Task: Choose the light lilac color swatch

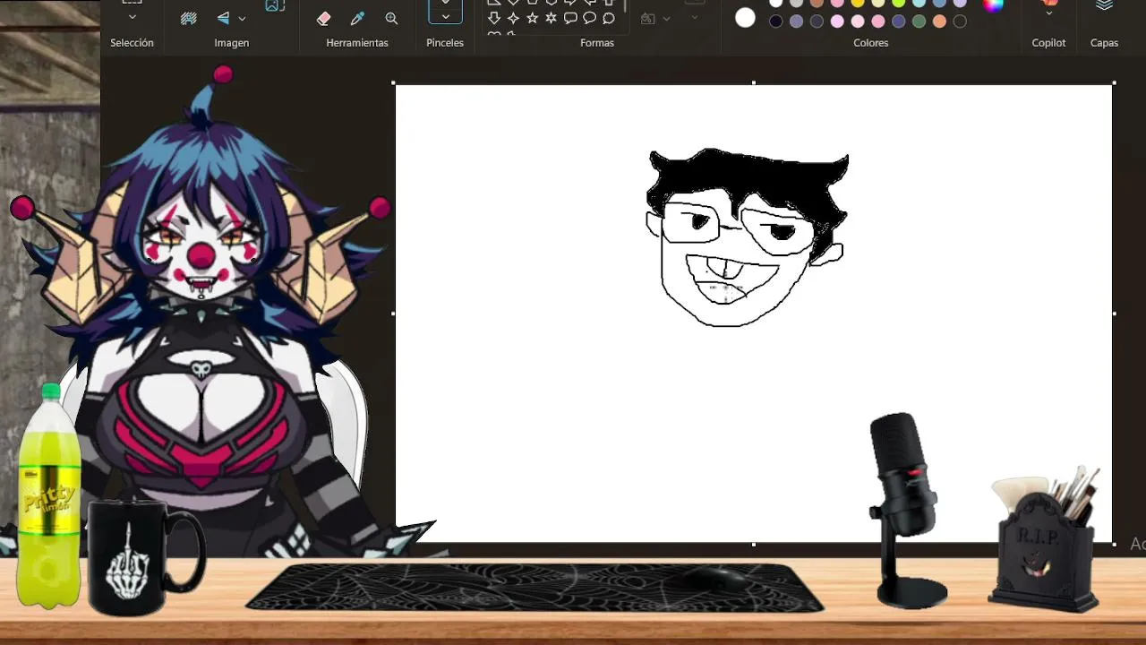Action: click(837, 21)
